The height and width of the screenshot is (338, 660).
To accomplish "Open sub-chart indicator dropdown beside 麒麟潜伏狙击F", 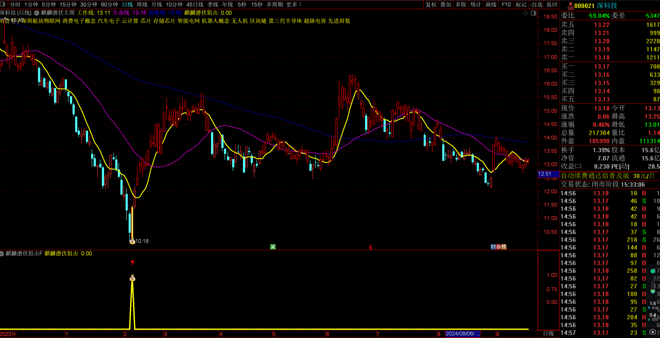I will click(2, 254).
